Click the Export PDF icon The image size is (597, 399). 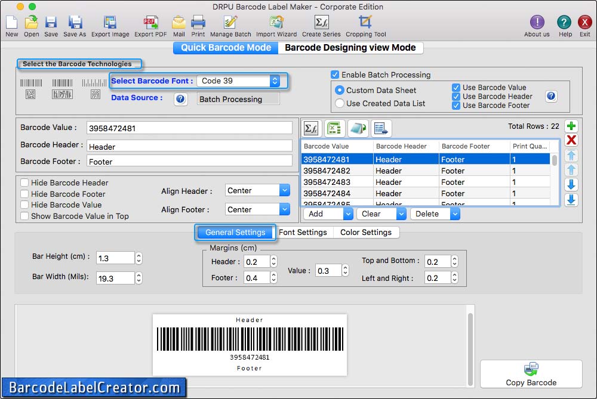pos(150,23)
